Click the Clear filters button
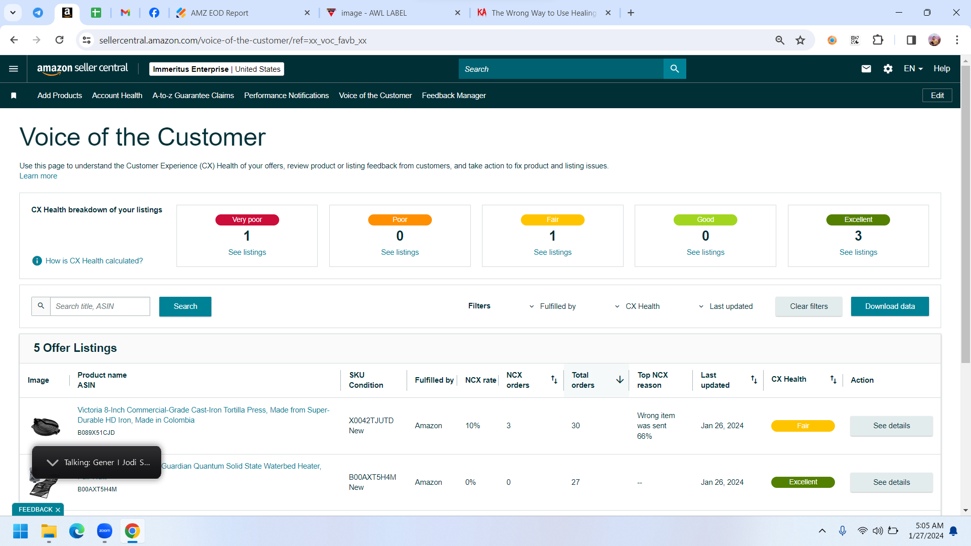 pos(809,306)
